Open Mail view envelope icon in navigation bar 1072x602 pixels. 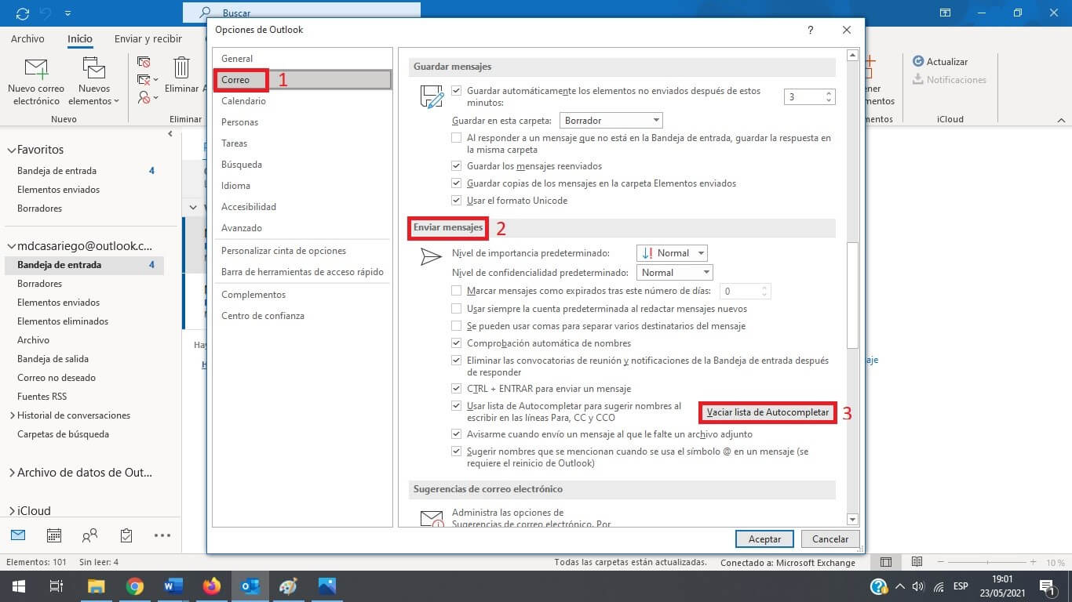(x=17, y=535)
